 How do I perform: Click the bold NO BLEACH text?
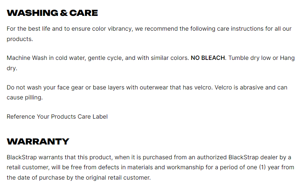(208, 58)
